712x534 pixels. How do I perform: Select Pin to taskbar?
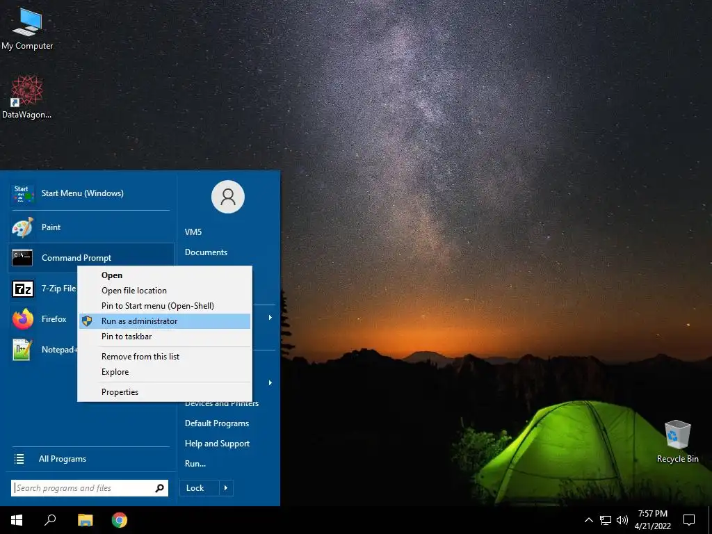pyautogui.click(x=164, y=337)
